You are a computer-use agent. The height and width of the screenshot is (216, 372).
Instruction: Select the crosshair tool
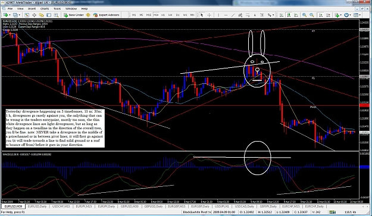pos(210,15)
